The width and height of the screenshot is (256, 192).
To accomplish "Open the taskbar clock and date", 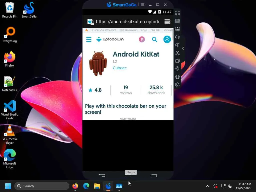I will 243,186.
